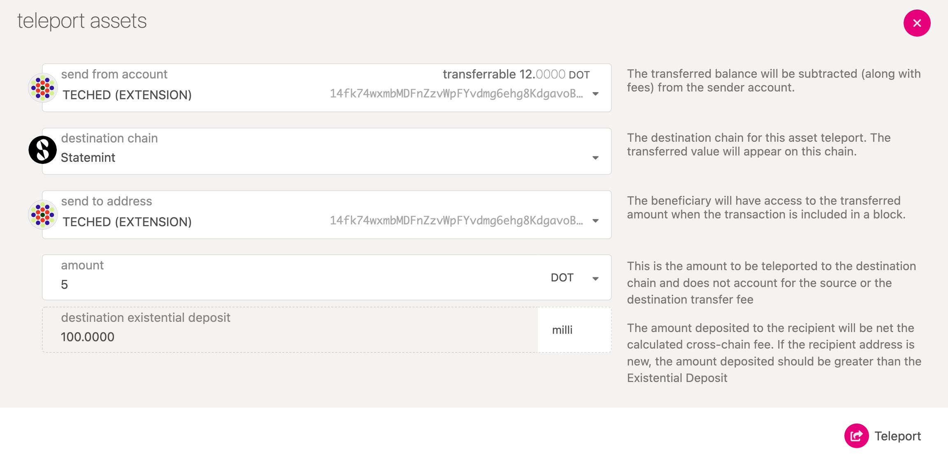Screen dimensions: 948x459
Task: Click the pink Teleport share icon
Action: pos(856,436)
